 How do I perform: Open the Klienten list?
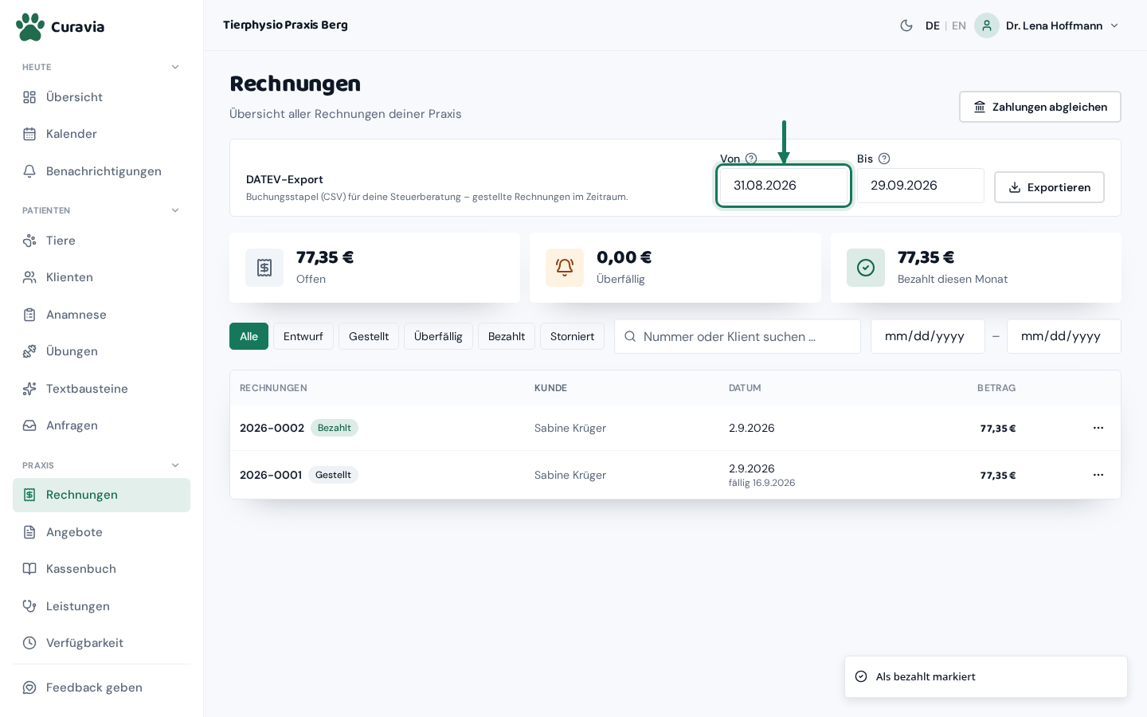101,277
